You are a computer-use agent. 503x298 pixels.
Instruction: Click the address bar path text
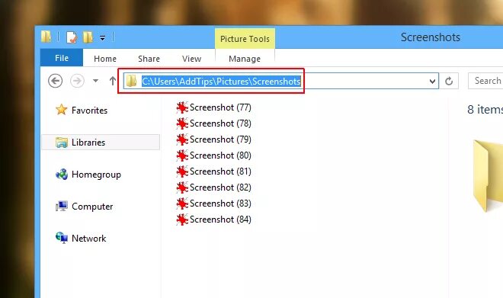tap(221, 81)
